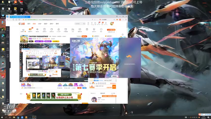Open the GeForce Experience desktop icon
The image size is (211, 119).
click(x=3, y=30)
